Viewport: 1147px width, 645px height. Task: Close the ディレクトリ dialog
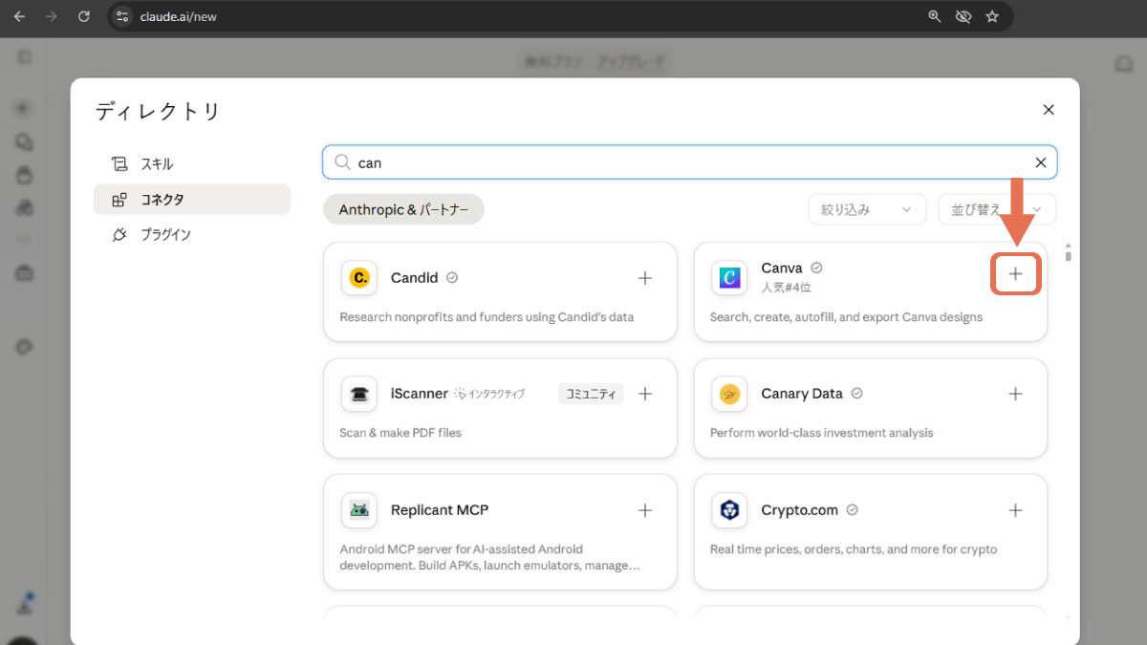point(1049,110)
